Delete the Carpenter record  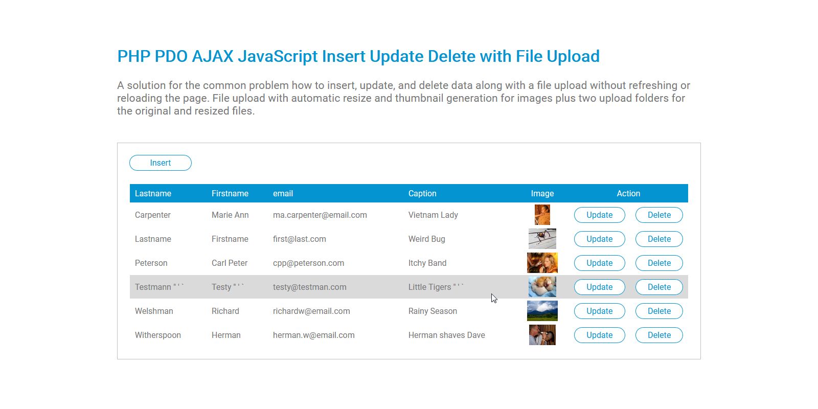click(x=659, y=215)
